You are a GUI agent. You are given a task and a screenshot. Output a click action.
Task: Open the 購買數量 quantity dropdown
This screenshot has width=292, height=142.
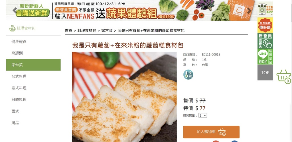click(203, 116)
